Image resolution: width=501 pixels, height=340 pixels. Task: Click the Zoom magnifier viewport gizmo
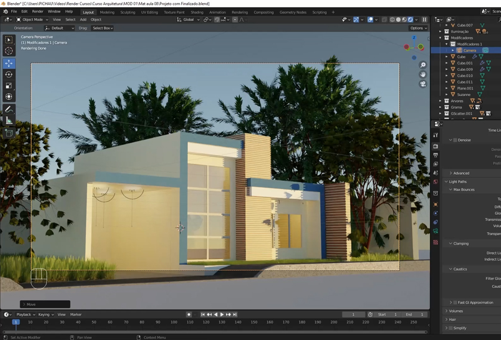pyautogui.click(x=423, y=65)
